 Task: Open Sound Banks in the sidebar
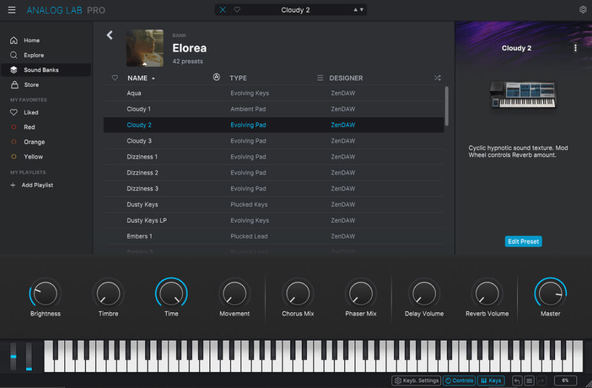click(x=46, y=70)
